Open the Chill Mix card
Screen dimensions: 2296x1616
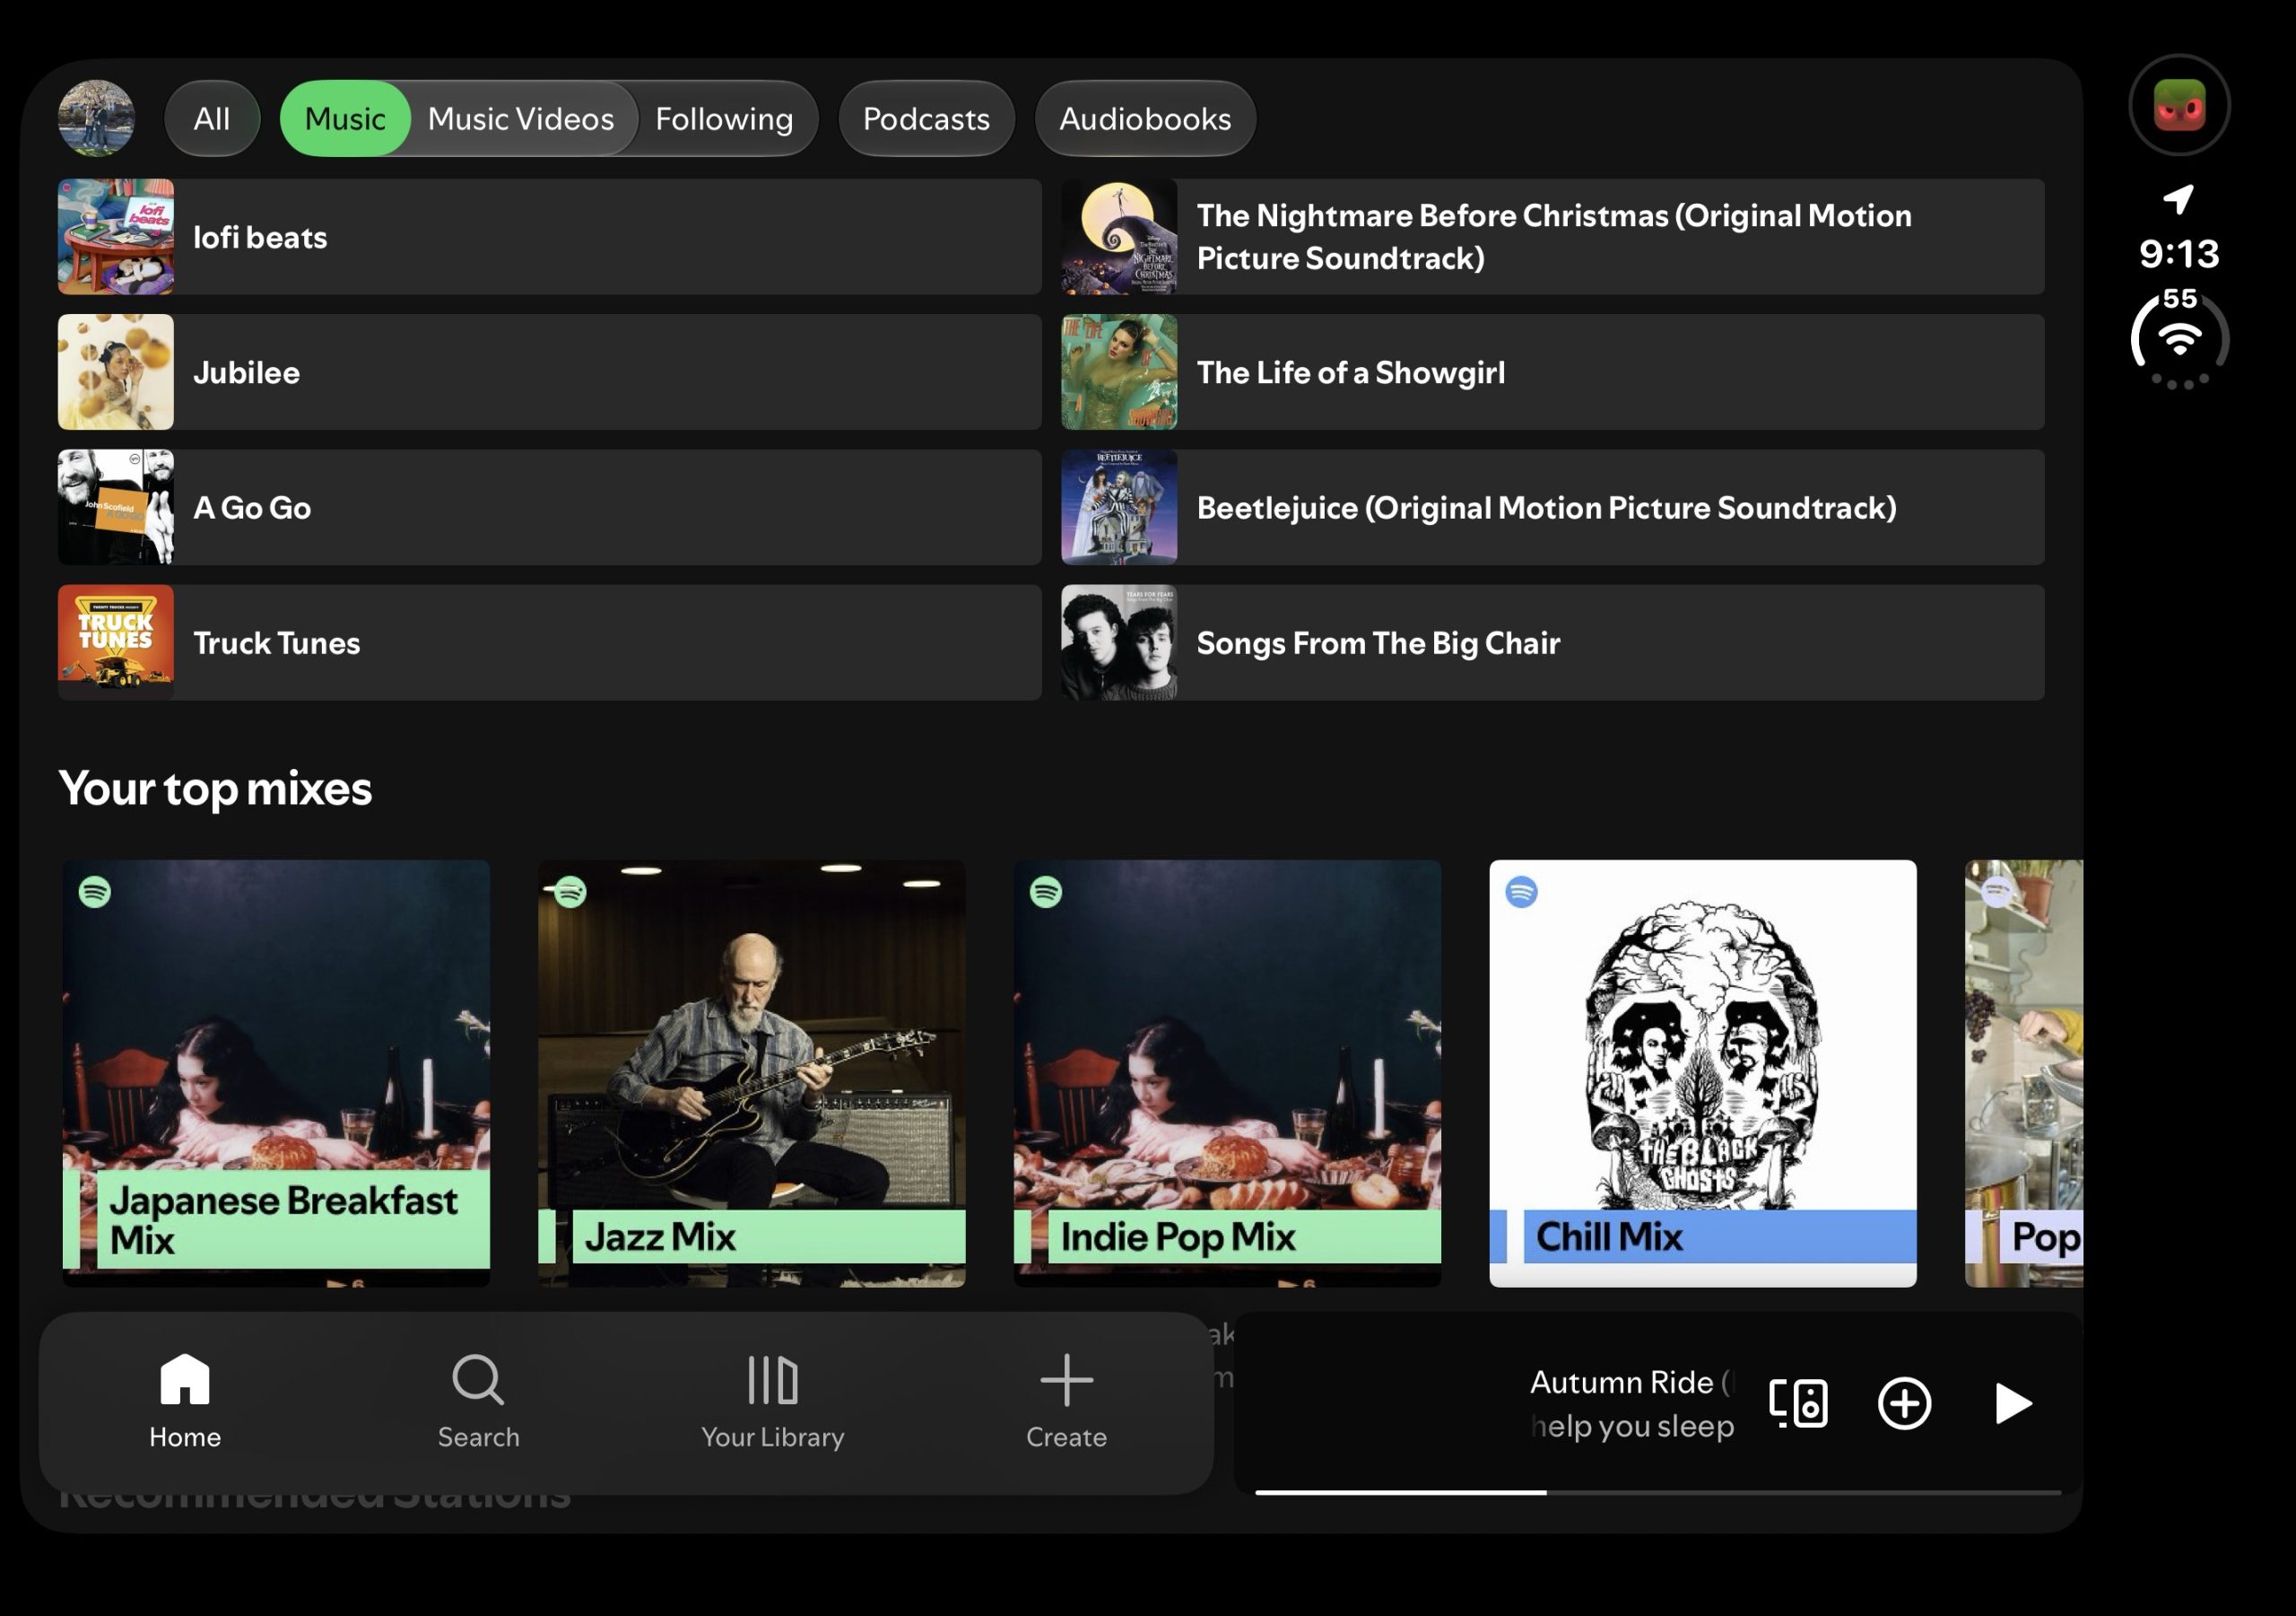click(x=1702, y=1072)
